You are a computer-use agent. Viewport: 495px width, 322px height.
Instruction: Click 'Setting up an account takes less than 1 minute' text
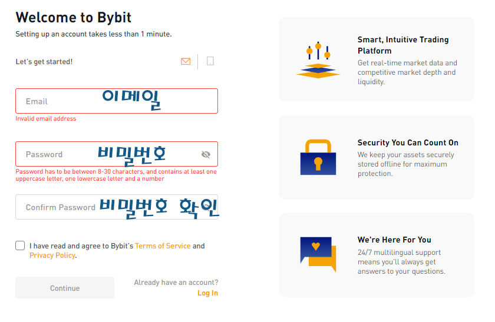point(94,34)
